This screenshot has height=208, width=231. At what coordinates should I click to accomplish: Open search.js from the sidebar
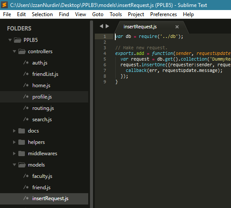pos(42,119)
